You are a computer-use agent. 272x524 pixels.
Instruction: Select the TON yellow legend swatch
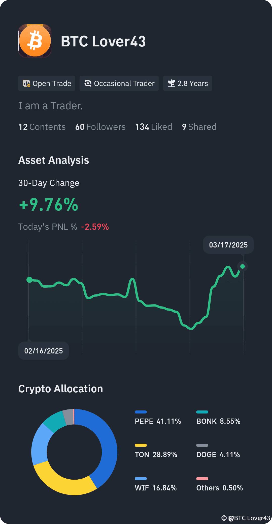click(x=141, y=445)
